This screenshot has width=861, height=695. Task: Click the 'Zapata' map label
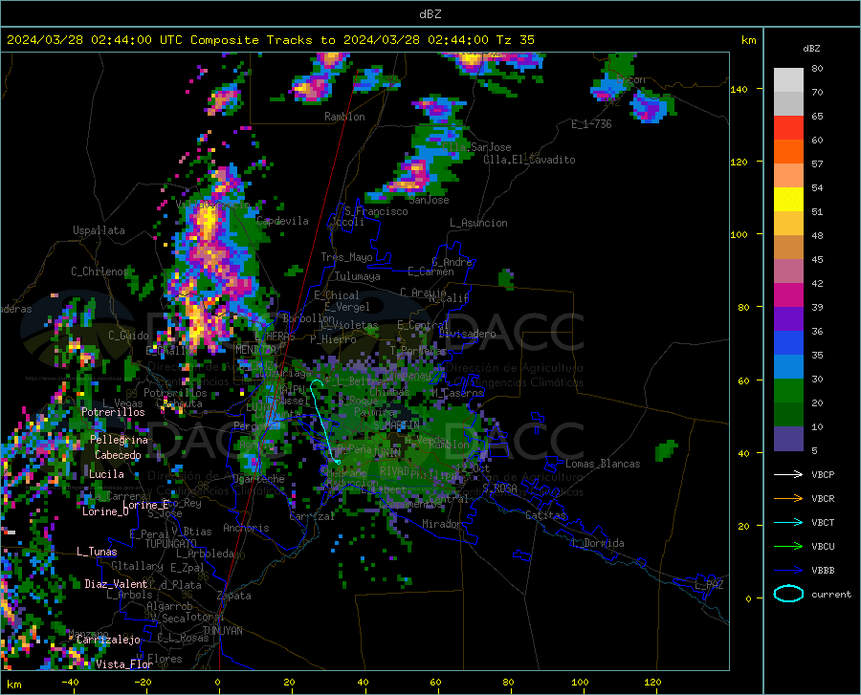pyautogui.click(x=234, y=596)
